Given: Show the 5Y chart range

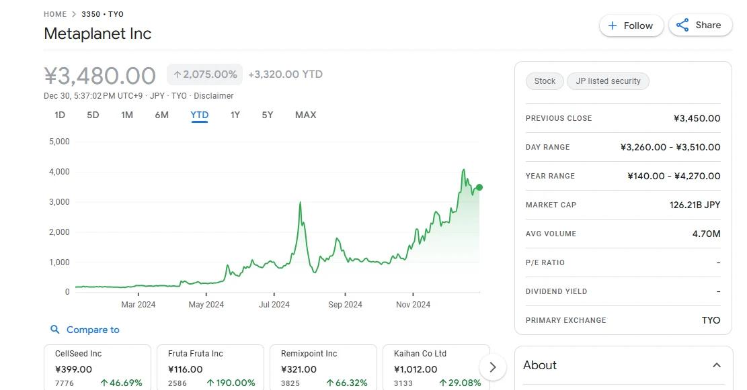Looking at the screenshot, I should click(x=267, y=115).
